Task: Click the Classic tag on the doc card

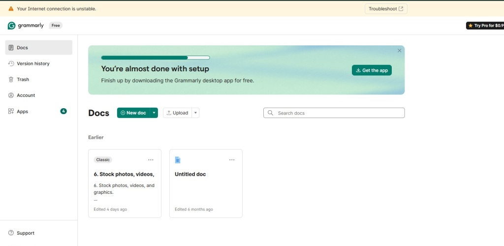Action: 103,159
